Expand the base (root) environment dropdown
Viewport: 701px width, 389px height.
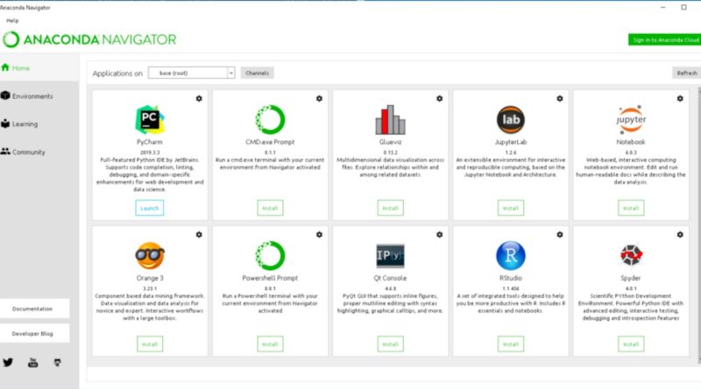tap(191, 73)
